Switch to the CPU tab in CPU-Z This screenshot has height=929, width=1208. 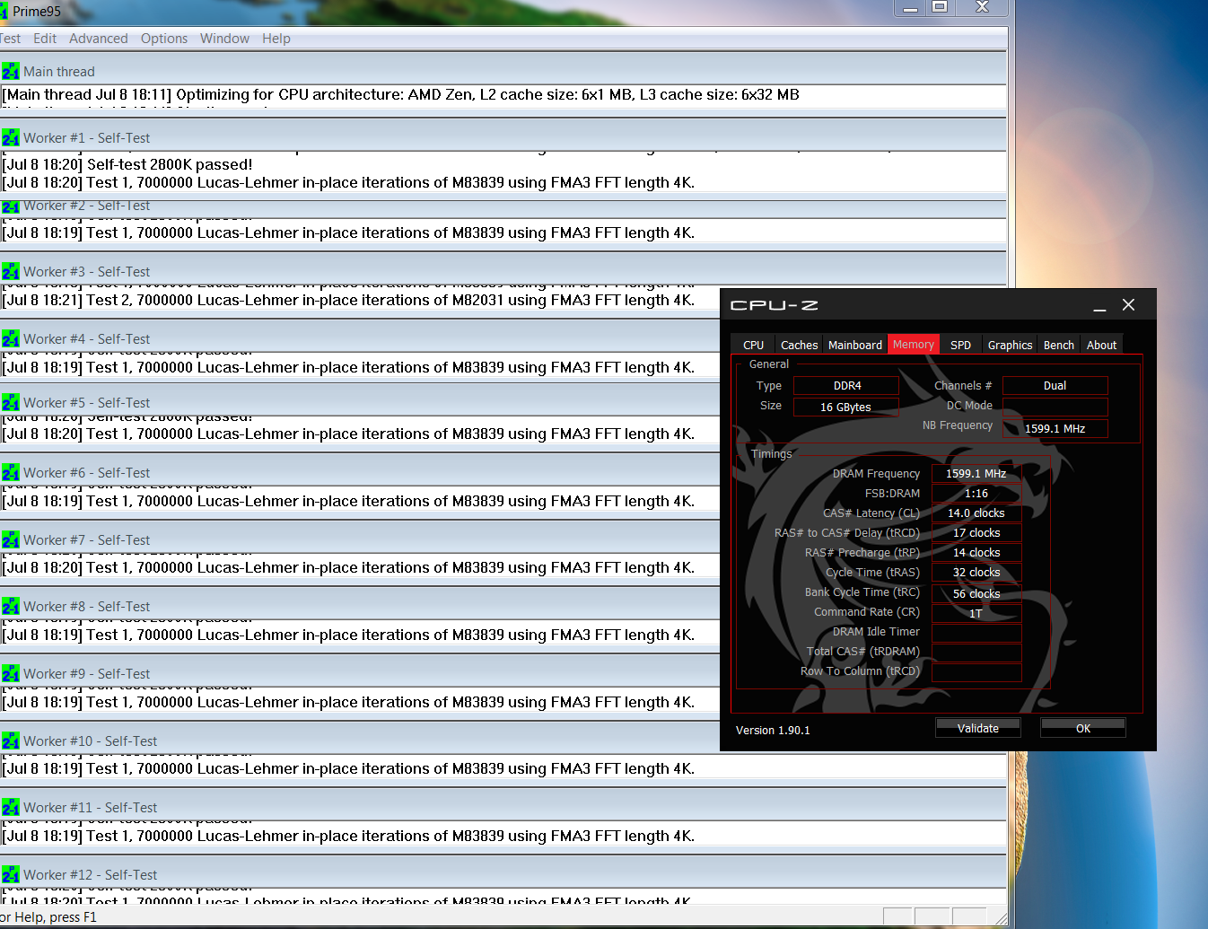click(753, 346)
